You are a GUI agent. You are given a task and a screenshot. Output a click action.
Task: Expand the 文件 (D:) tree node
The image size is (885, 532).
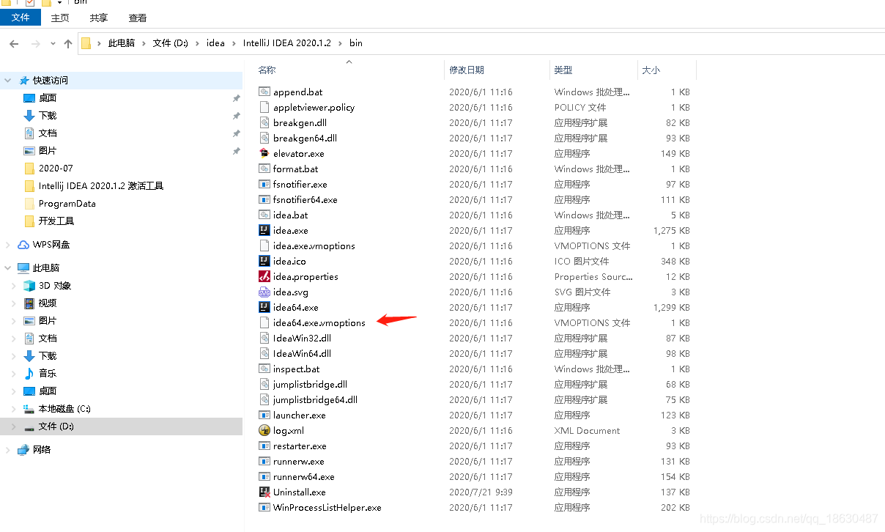point(14,426)
